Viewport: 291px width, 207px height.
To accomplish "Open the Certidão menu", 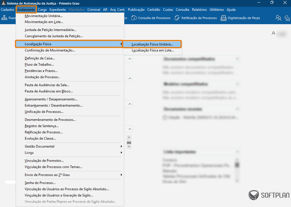I will (154, 10).
